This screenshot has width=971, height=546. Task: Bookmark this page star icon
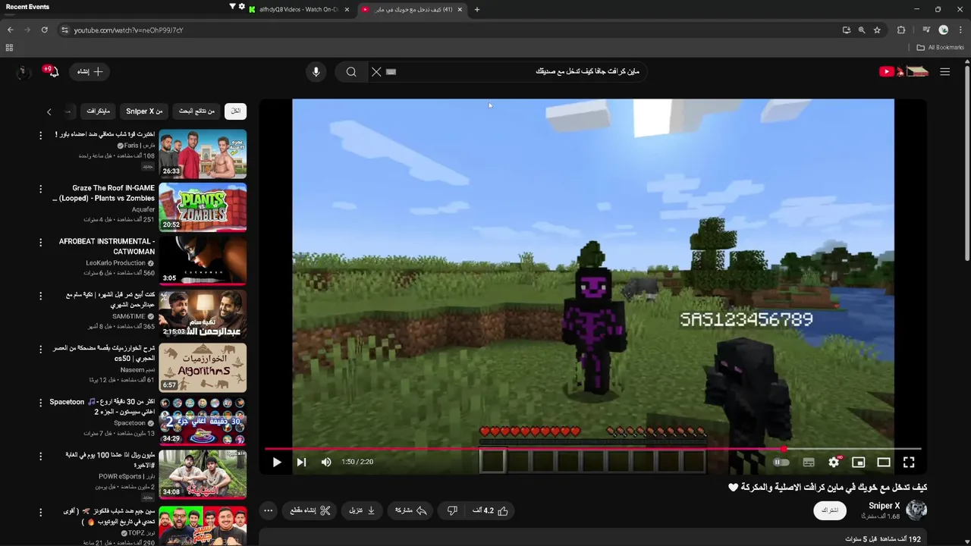point(877,30)
